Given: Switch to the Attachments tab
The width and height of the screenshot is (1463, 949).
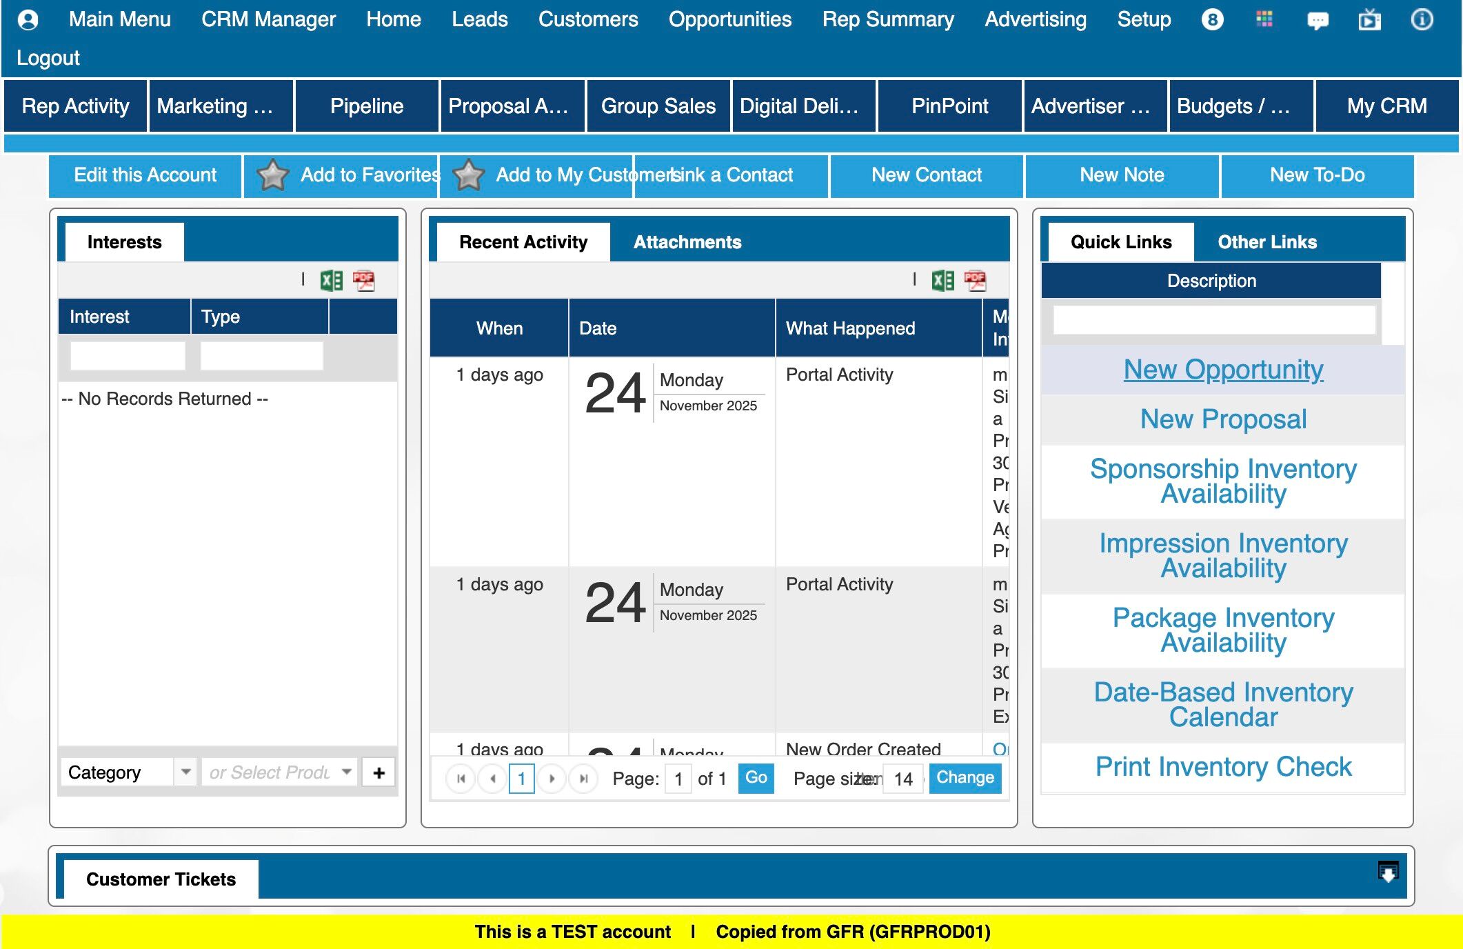Looking at the screenshot, I should pyautogui.click(x=687, y=242).
